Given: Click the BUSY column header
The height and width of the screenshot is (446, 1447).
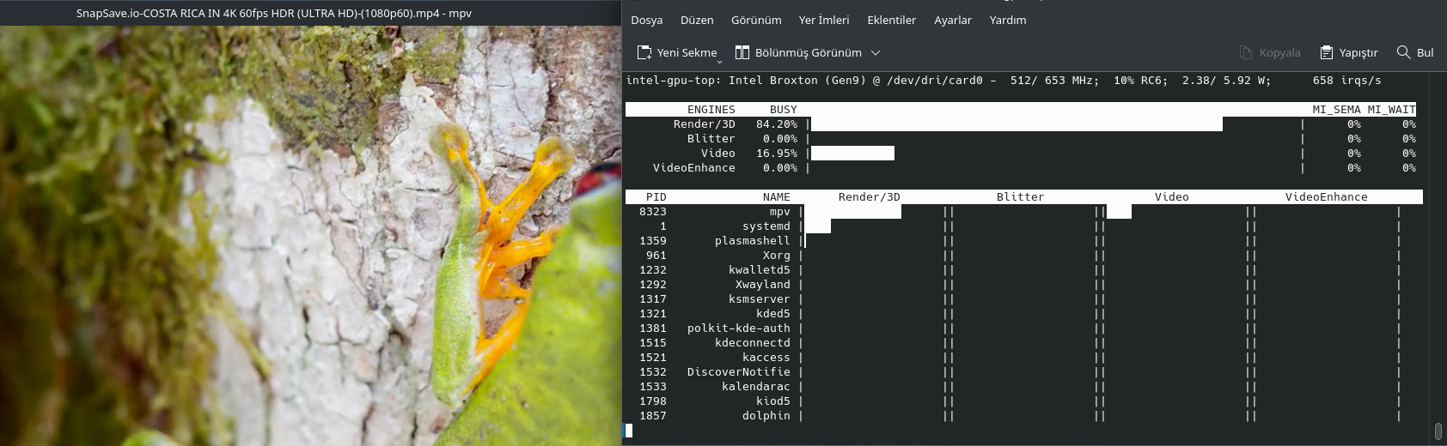Looking at the screenshot, I should 784,110.
